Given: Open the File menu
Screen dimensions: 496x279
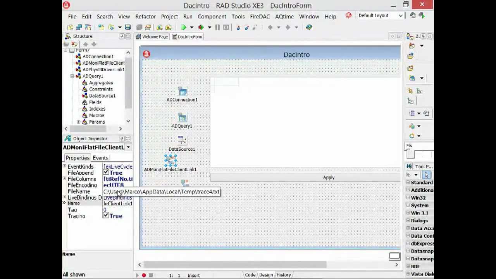Looking at the screenshot, I should [x=72, y=17].
